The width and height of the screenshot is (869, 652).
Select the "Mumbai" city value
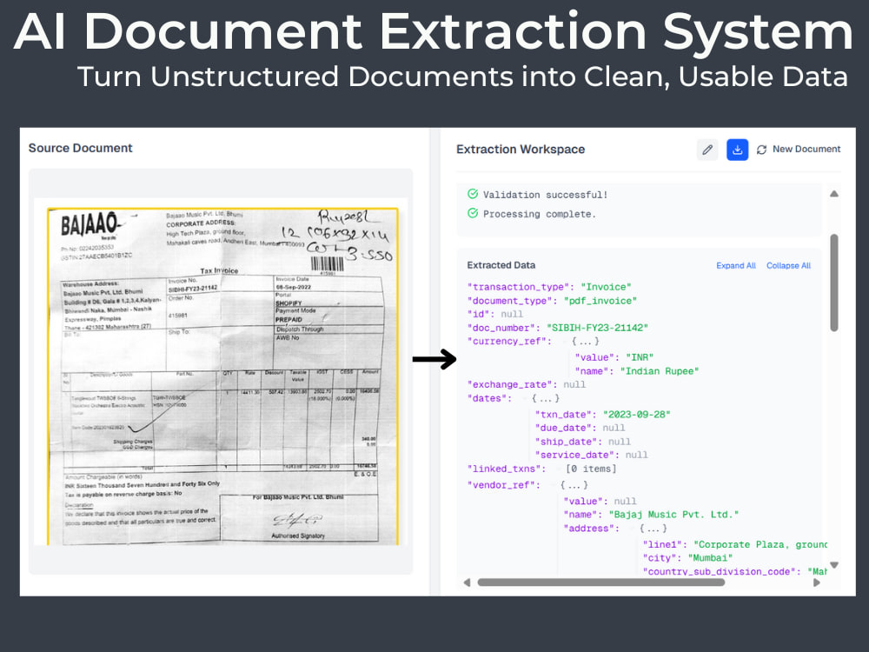pyautogui.click(x=710, y=558)
